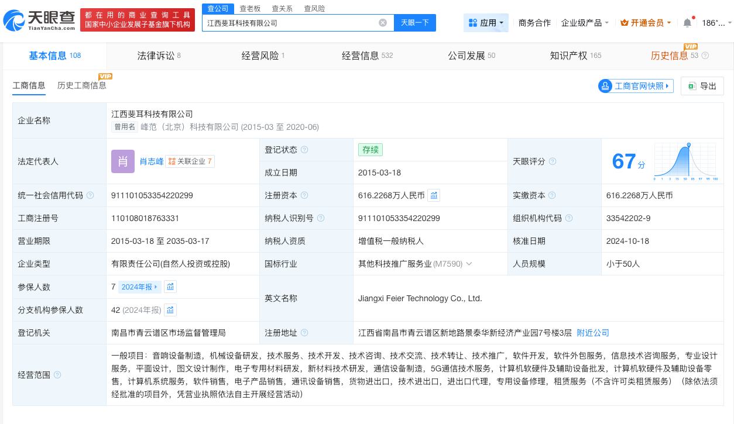734x424 pixels.
Task: Open the 开通会员 membership dropdown
Action: (x=644, y=23)
